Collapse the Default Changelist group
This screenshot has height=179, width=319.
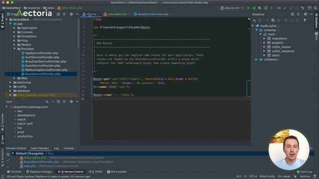tap(13, 154)
